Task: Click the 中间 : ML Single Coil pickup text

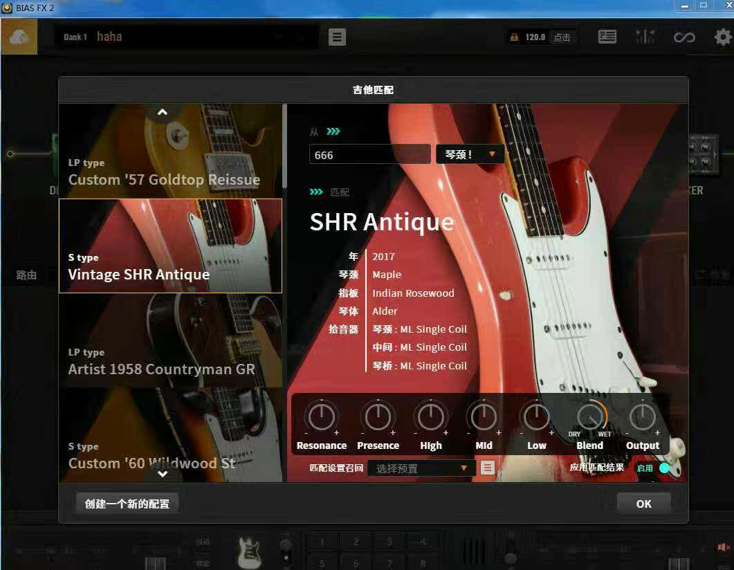Action: coord(419,347)
